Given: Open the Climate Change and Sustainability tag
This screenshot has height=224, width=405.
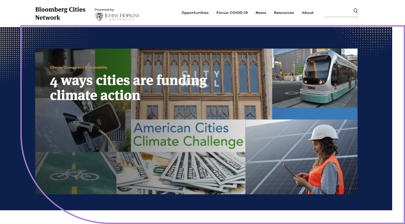Looking at the screenshot, I should 78,68.
